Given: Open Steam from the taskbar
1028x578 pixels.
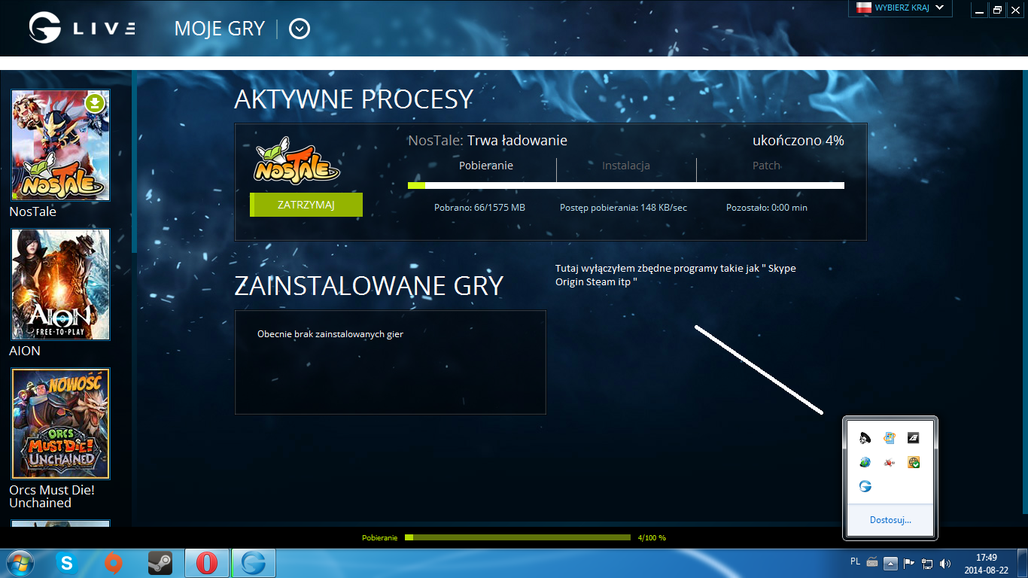Looking at the screenshot, I should [x=160, y=563].
